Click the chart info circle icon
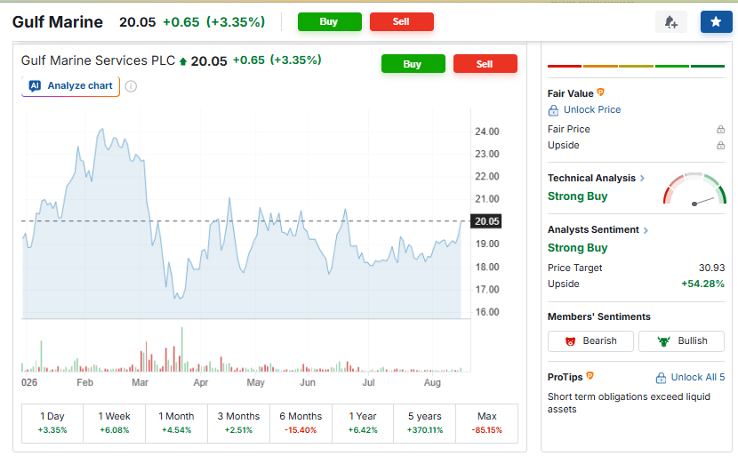The width and height of the screenshot is (738, 456). pyautogui.click(x=131, y=86)
